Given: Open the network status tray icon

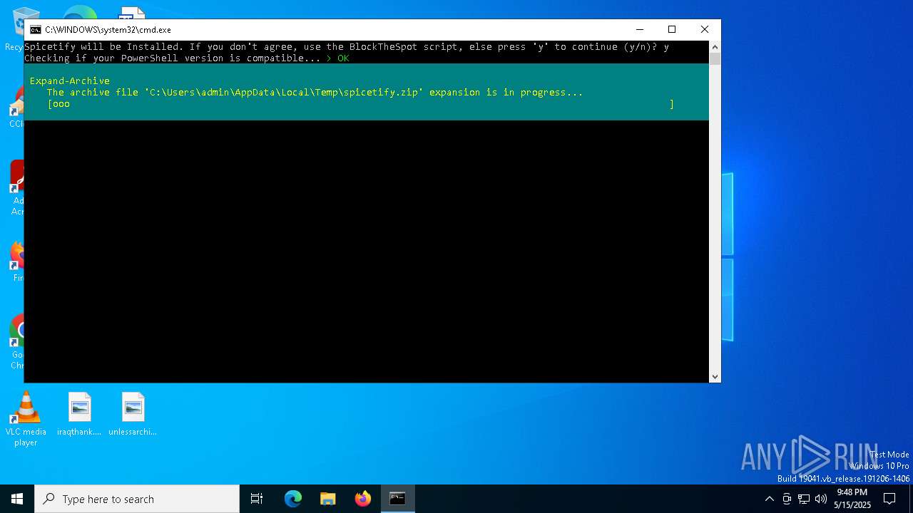Looking at the screenshot, I should (804, 499).
